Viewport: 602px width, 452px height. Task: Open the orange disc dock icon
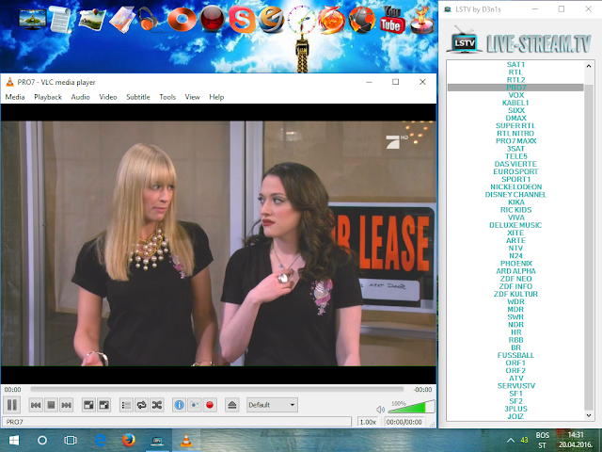point(182,20)
